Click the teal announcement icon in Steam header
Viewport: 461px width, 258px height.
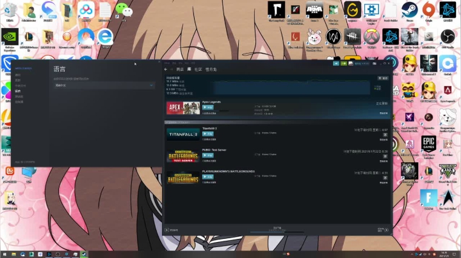coord(336,63)
